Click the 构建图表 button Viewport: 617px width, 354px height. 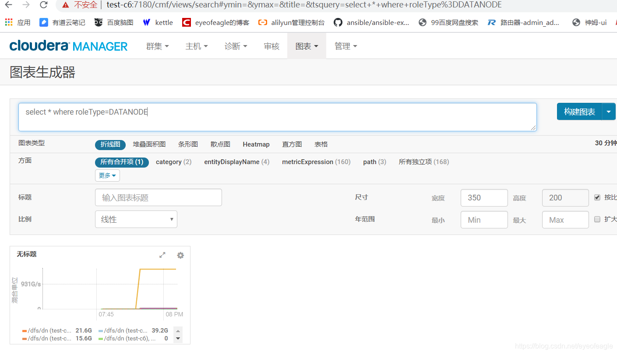pos(579,112)
